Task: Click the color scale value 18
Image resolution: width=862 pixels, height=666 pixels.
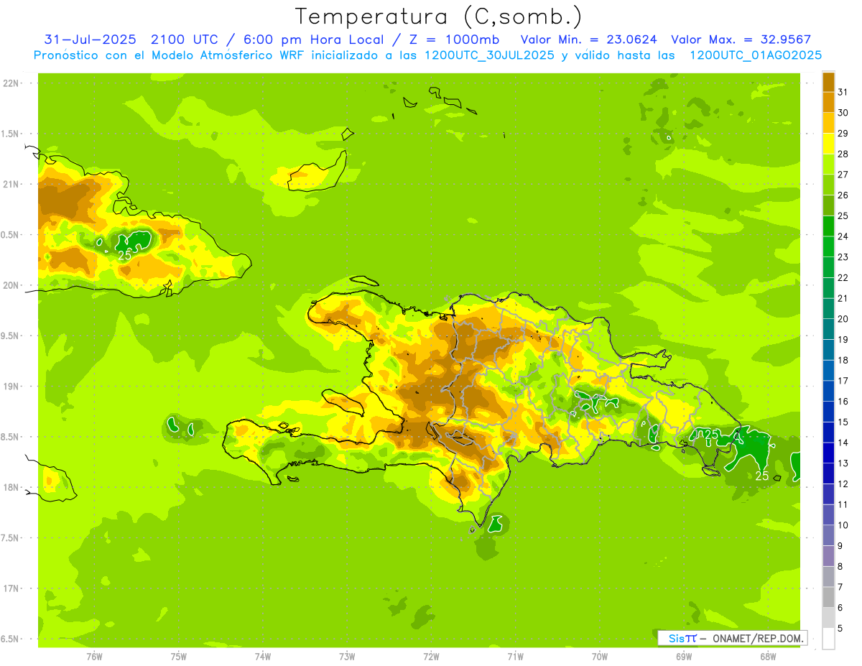Action: 843,361
